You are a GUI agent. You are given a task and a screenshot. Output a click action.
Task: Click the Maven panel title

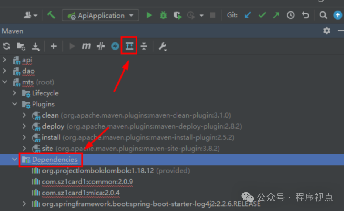tap(13, 31)
